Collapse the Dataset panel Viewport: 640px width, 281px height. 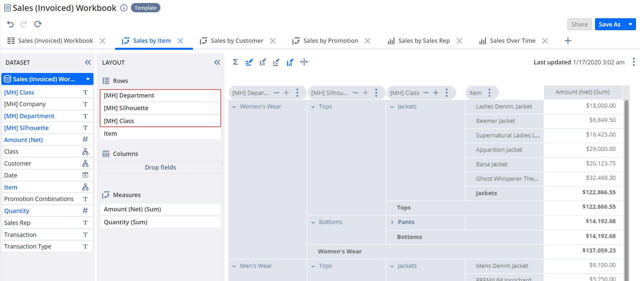(88, 62)
